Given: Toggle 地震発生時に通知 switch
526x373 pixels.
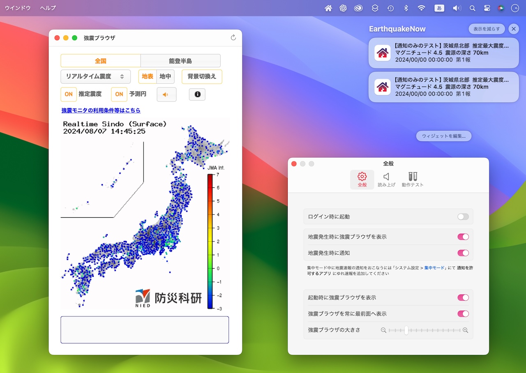Looking at the screenshot, I should pos(463,253).
